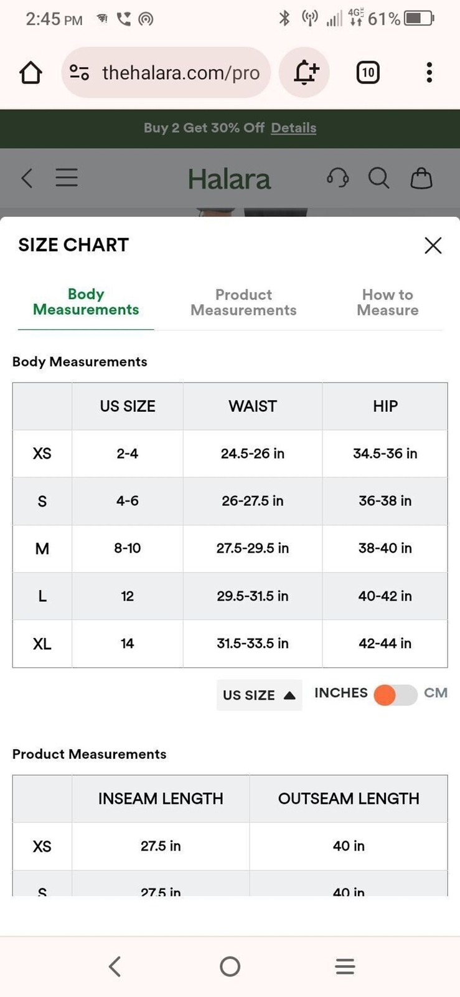Switch to How to Measure tab
Screen dimensions: 460x997
387,302
